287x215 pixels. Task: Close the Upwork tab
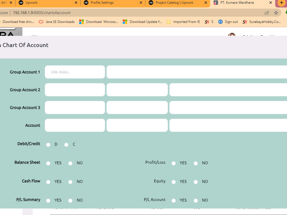76,3
